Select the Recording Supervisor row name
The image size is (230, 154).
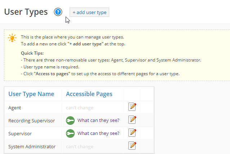coord(32,121)
